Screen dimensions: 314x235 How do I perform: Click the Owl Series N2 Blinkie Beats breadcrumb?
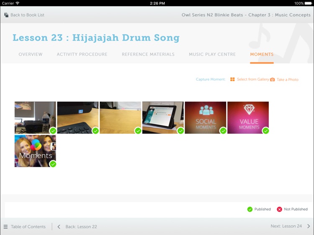(246, 15)
